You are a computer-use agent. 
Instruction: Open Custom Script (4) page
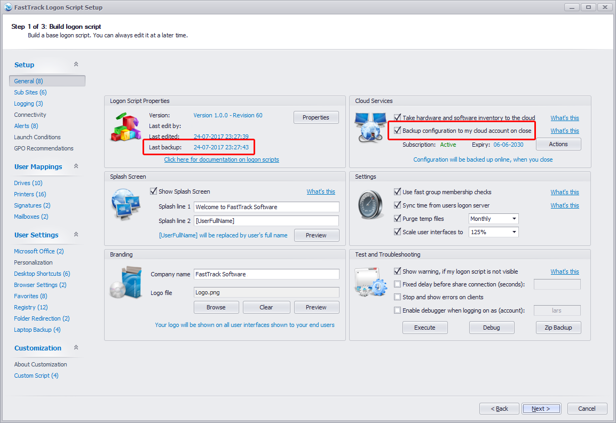pos(36,376)
